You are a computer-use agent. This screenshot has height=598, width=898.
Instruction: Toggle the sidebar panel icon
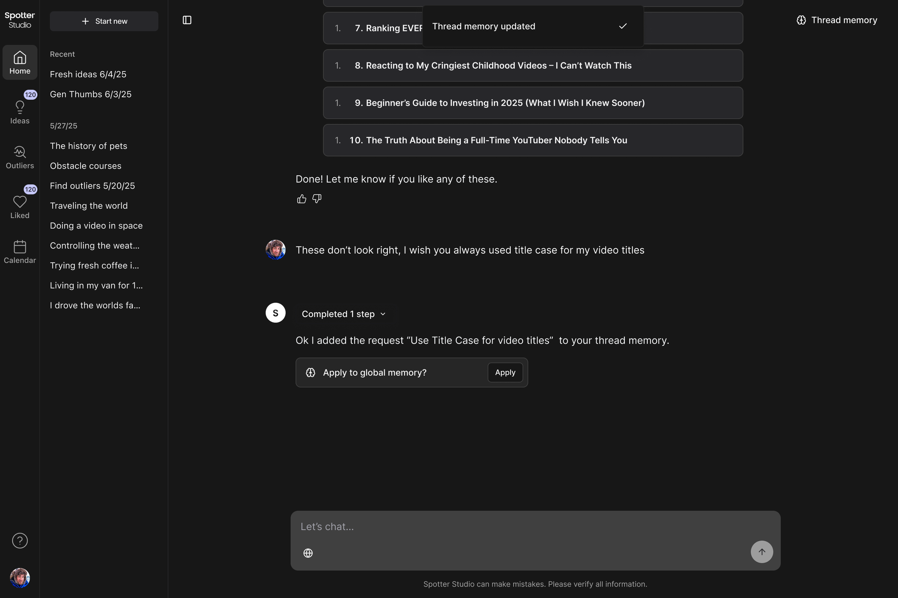click(187, 20)
